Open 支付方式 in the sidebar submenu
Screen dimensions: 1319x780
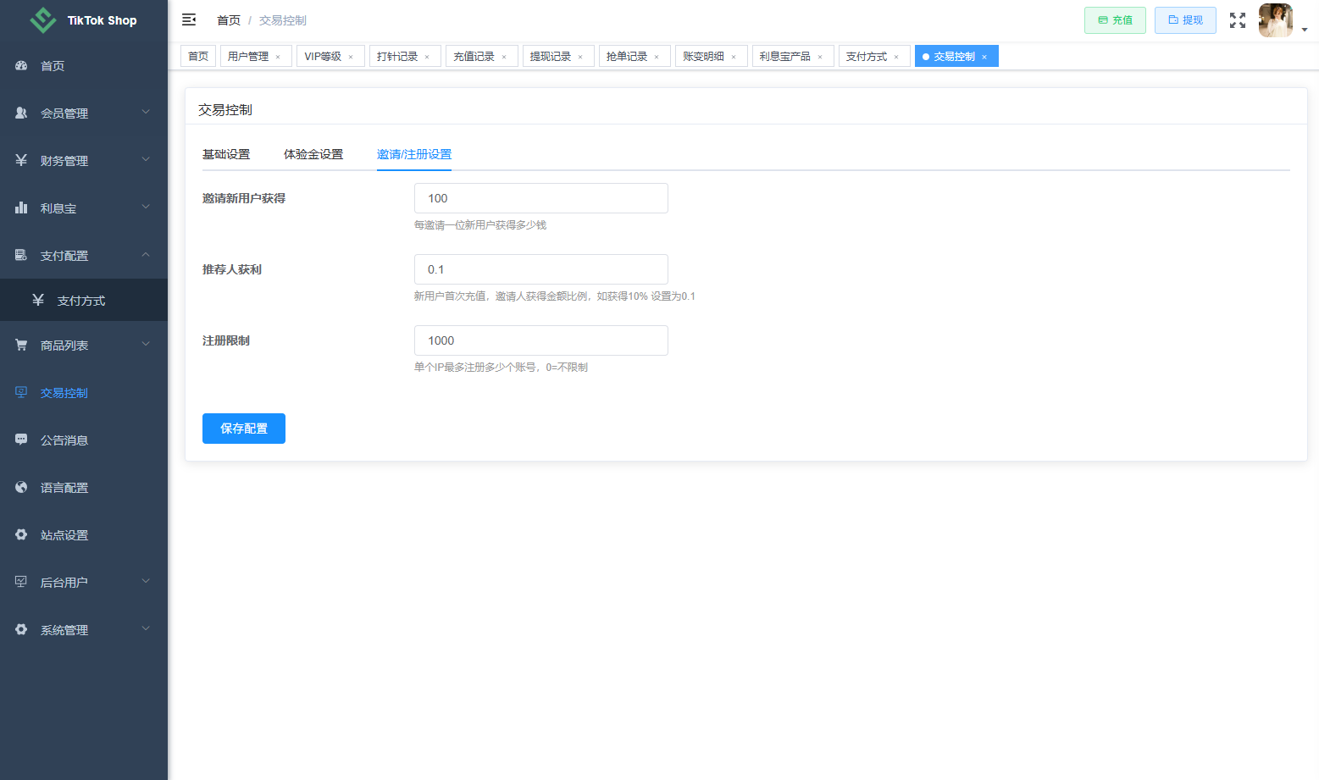coord(84,301)
